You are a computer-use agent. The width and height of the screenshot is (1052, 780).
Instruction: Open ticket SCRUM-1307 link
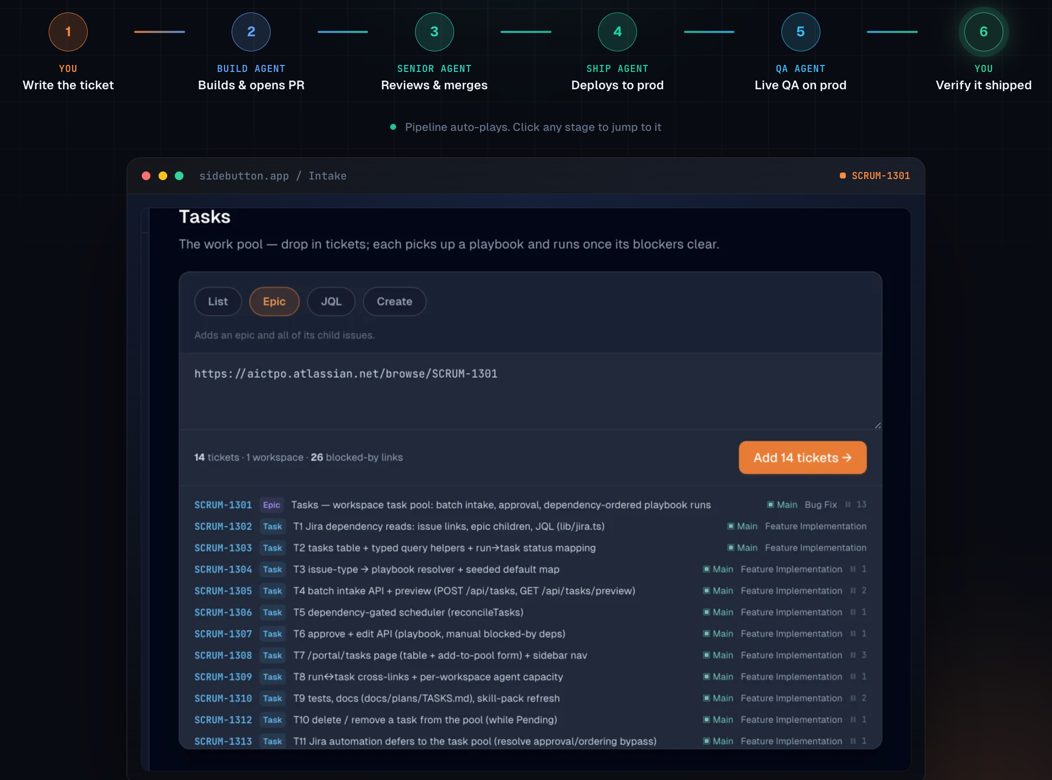[223, 634]
